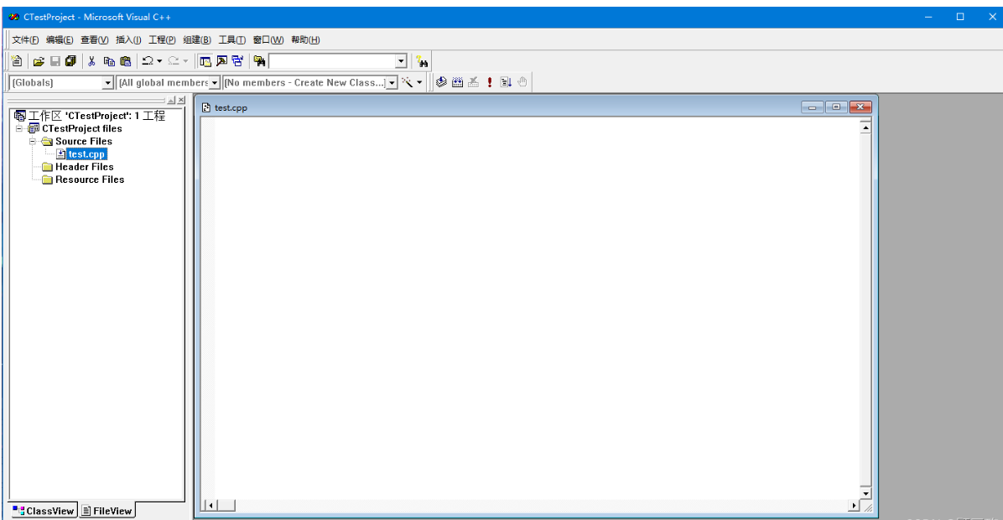
Task: Click the Search help icon with question mark
Action: tap(422, 61)
